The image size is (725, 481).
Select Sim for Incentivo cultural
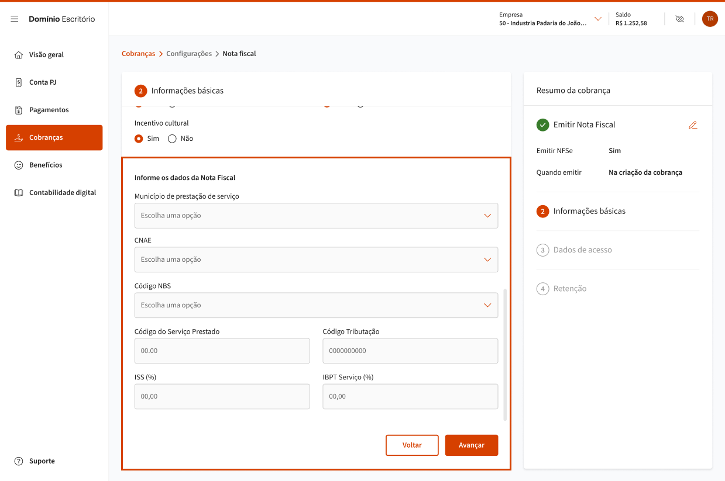(139, 139)
